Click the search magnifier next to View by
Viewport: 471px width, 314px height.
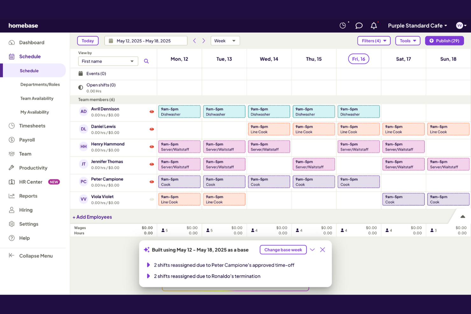point(146,61)
